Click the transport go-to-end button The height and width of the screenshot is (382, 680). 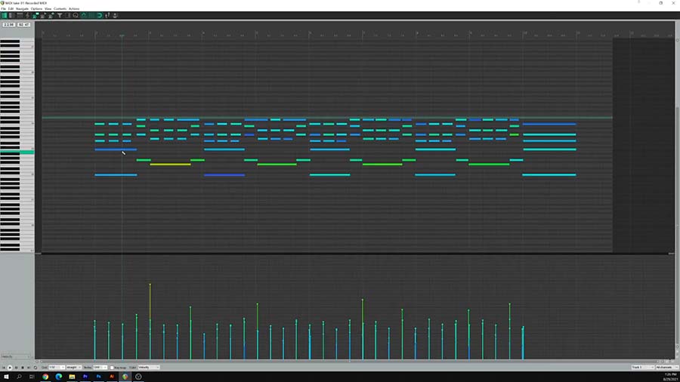[29, 368]
